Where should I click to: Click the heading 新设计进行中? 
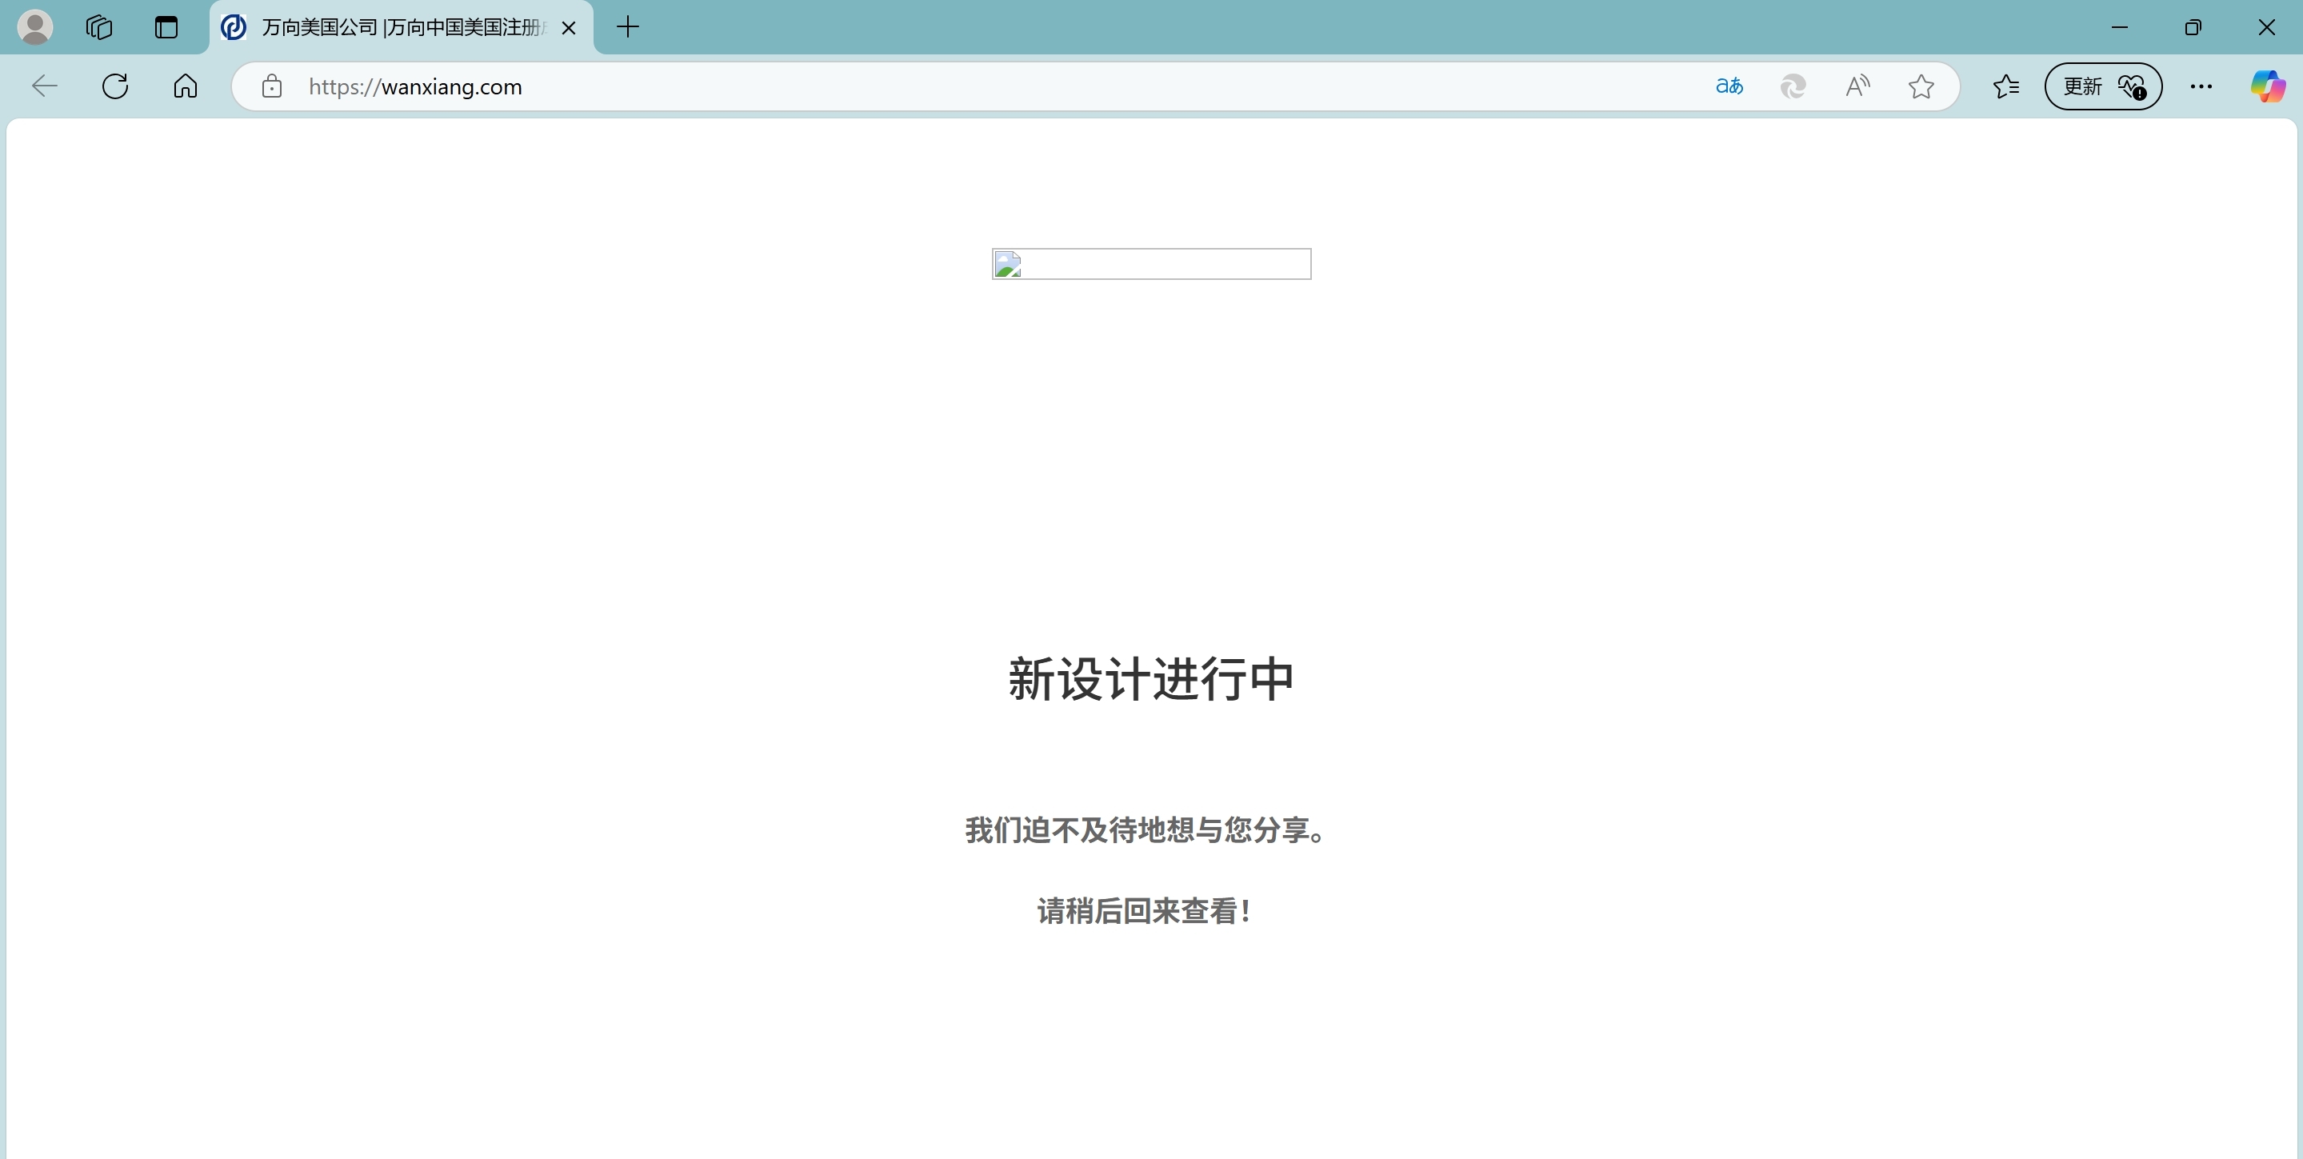click(x=1152, y=679)
